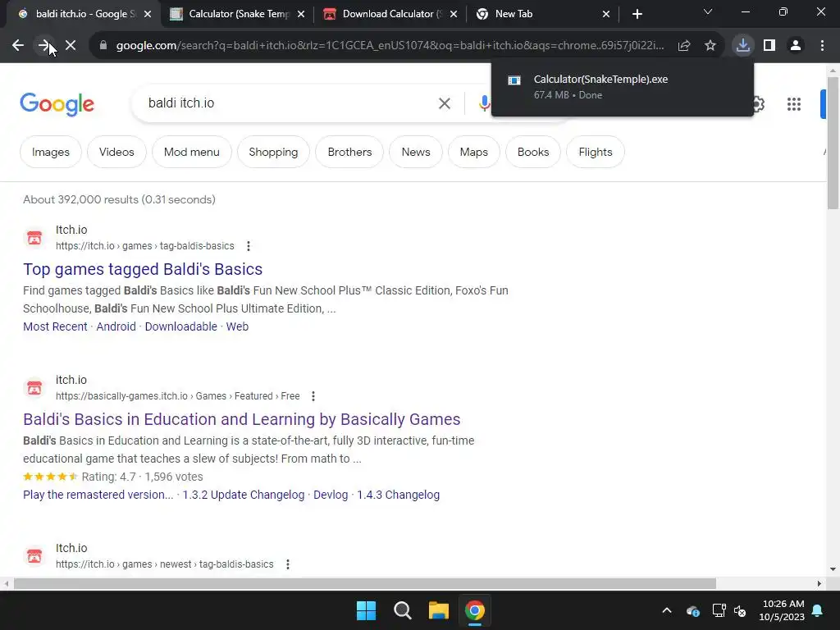Filter results by Videos
Screen dimensions: 840x630
[x=116, y=152]
